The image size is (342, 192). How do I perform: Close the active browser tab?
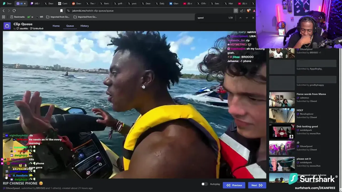coord(25,3)
